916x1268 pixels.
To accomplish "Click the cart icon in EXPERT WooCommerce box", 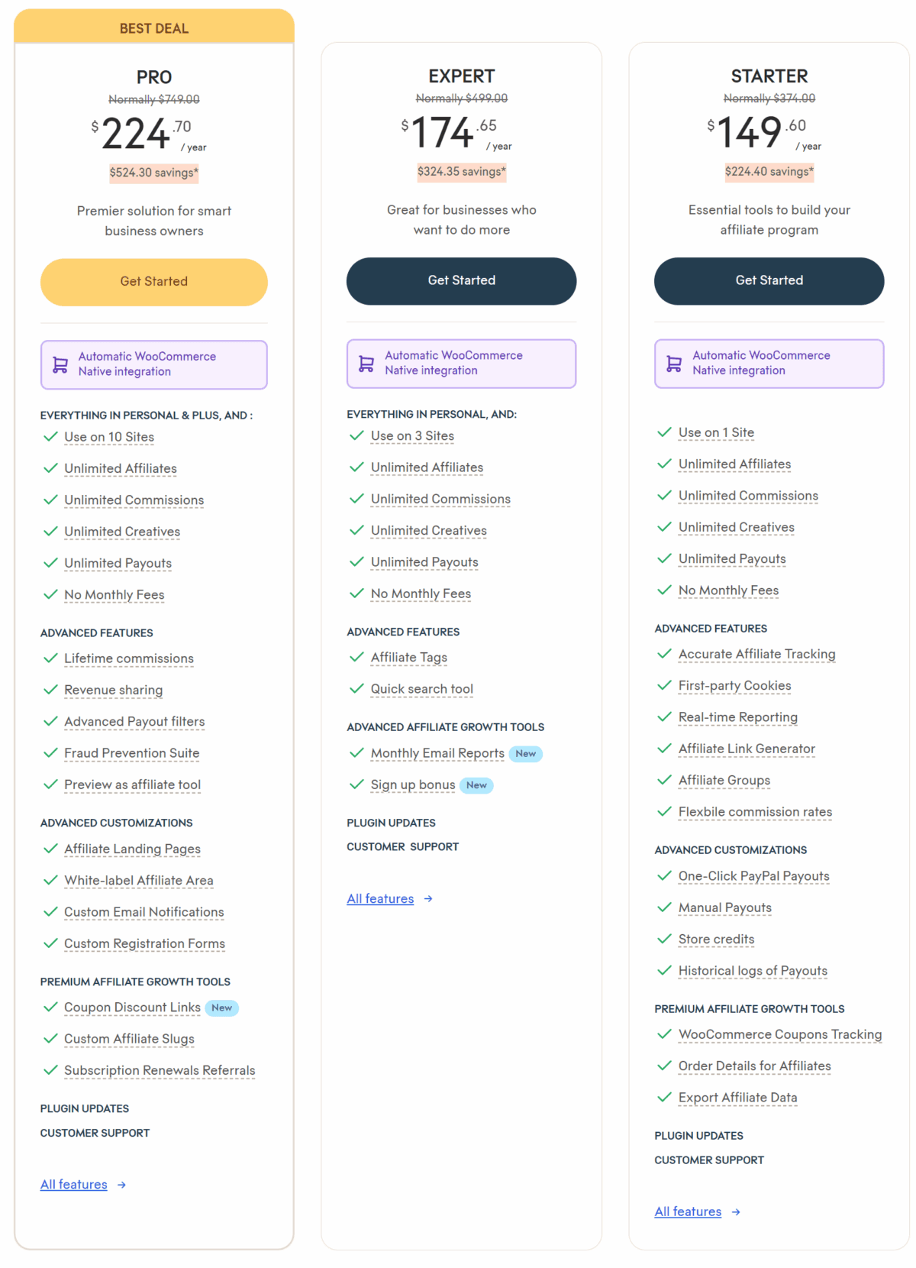I will [366, 364].
